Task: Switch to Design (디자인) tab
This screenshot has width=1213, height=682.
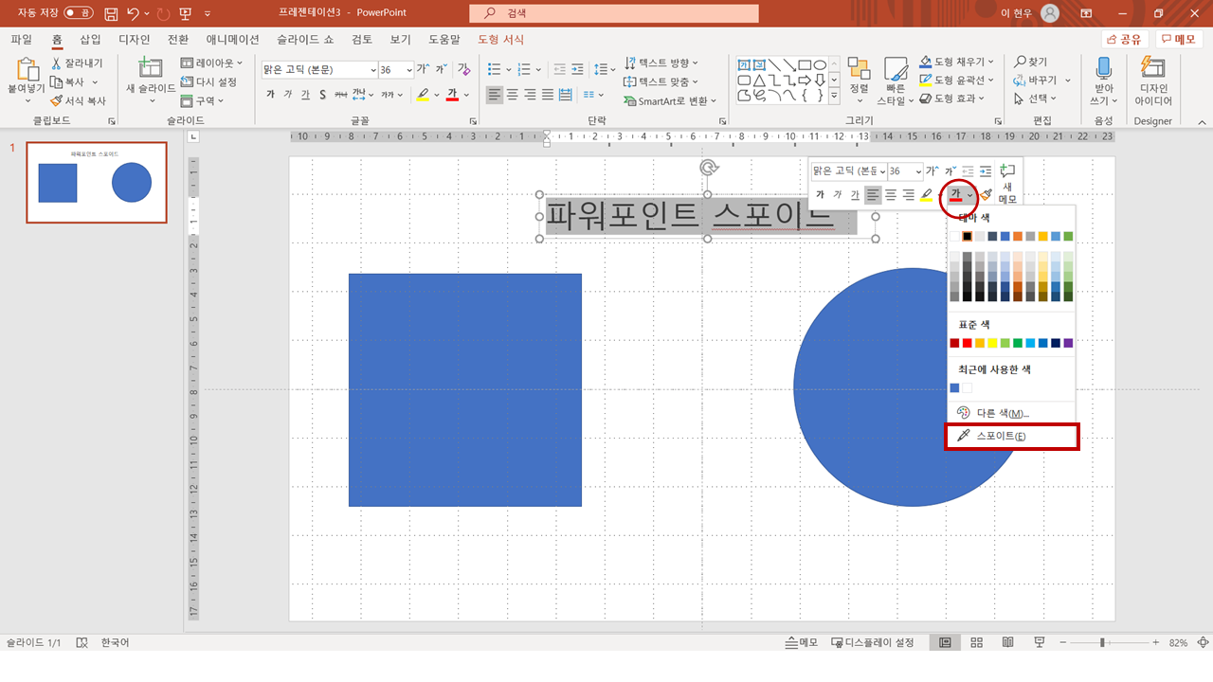Action: click(135, 40)
